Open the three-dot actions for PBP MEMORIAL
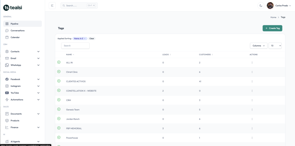 [252, 129]
